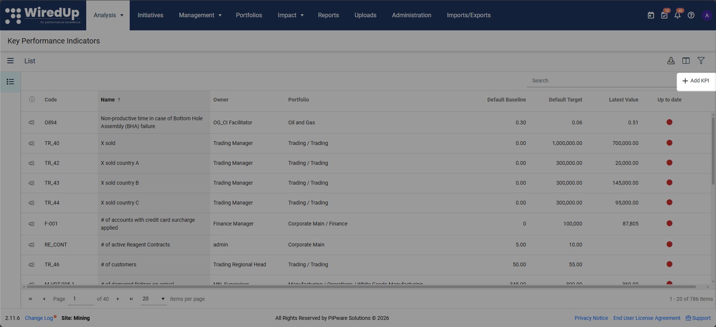This screenshot has height=327, width=716.
Task: Open the Reports tab
Action: coord(328,15)
